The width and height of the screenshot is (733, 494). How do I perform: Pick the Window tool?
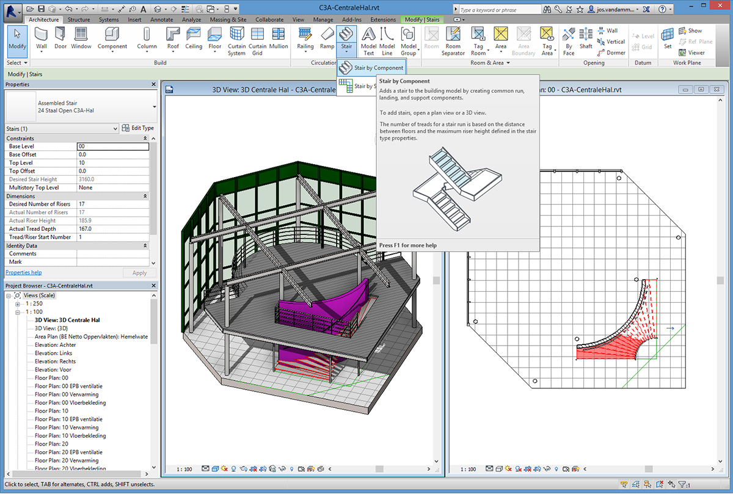point(81,39)
